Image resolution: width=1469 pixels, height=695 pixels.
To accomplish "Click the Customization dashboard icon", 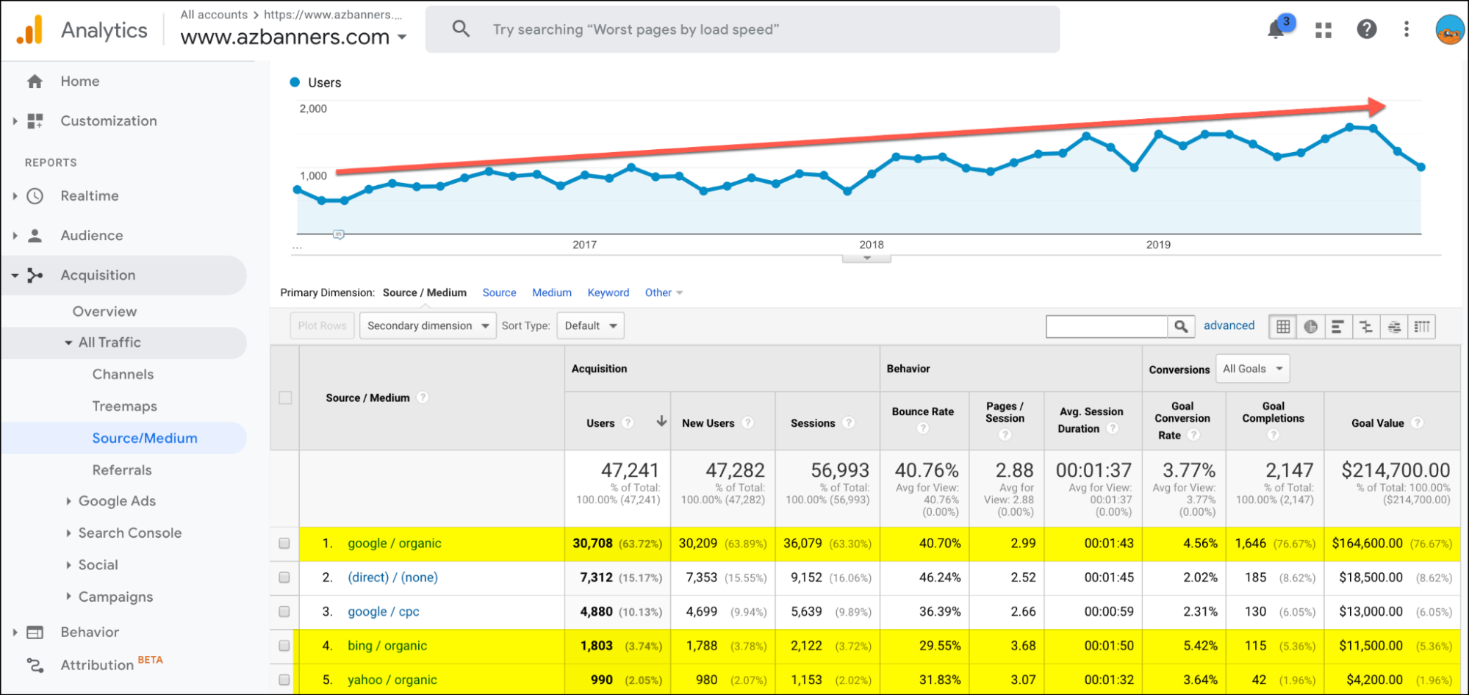I will click(35, 121).
